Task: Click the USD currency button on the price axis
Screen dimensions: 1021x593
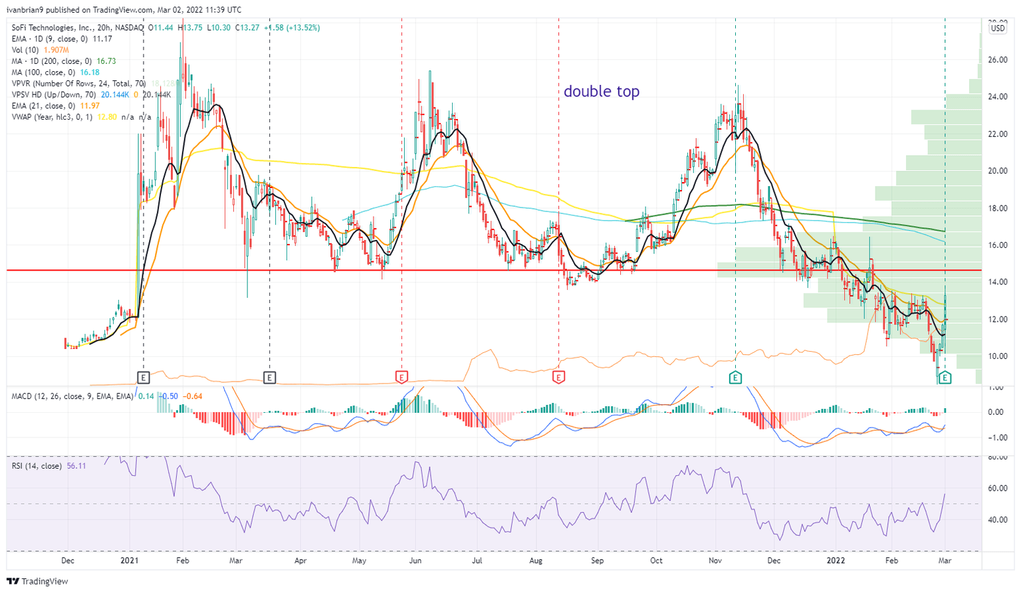Action: (x=998, y=29)
